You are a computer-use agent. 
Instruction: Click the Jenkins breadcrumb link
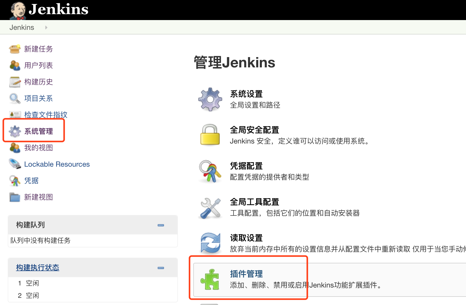22,27
